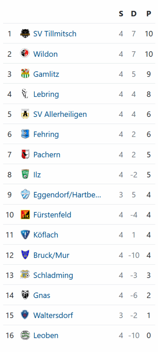
Task: Click the Wildon club logo
Action: (x=25, y=54)
